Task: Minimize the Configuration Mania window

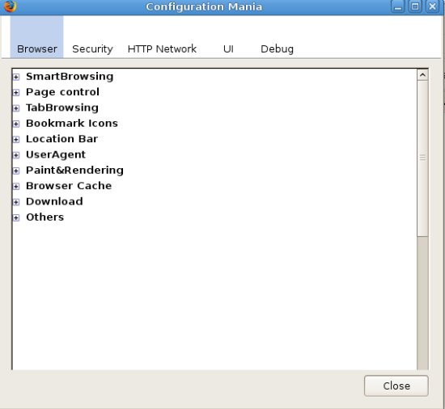Action: coord(398,6)
